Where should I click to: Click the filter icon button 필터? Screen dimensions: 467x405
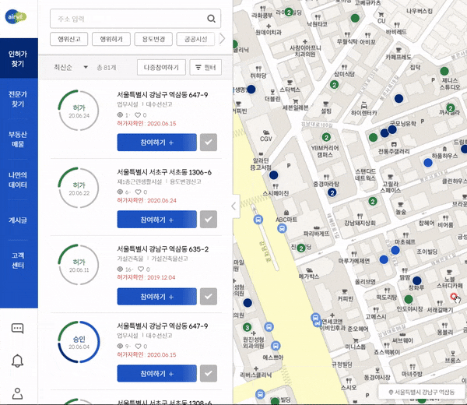point(205,67)
